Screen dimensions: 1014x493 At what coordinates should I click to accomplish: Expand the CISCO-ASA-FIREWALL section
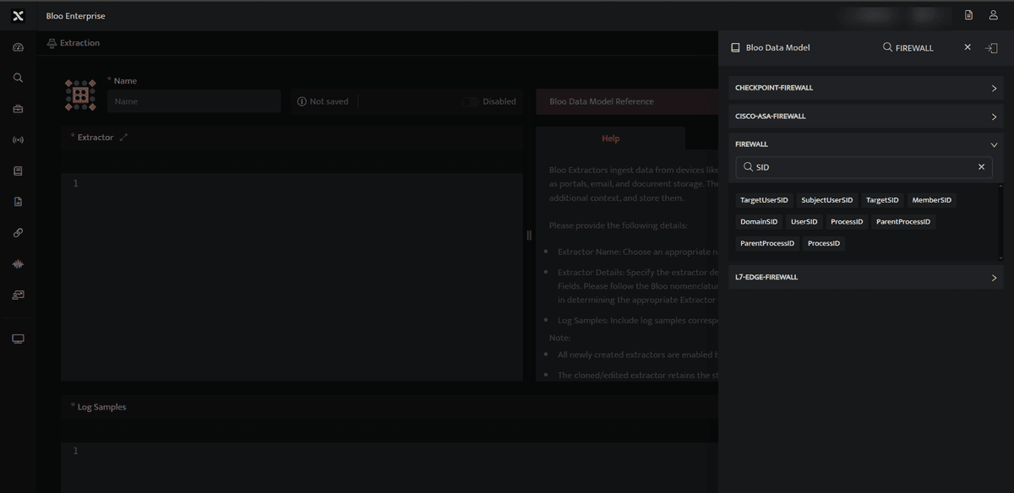[x=866, y=116]
